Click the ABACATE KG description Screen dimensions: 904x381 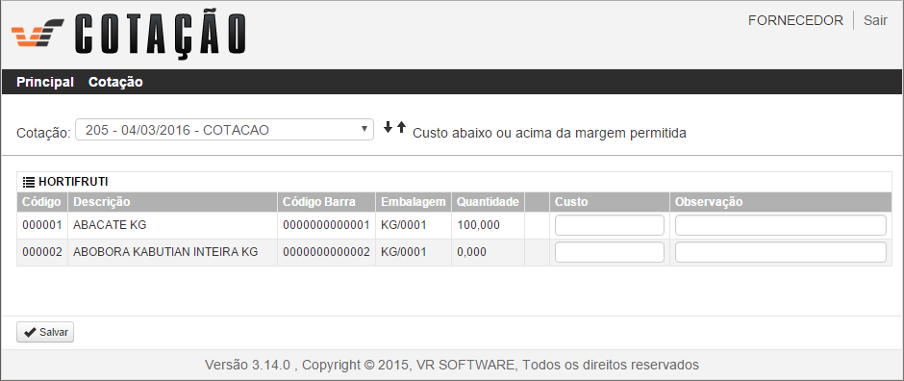(x=110, y=225)
